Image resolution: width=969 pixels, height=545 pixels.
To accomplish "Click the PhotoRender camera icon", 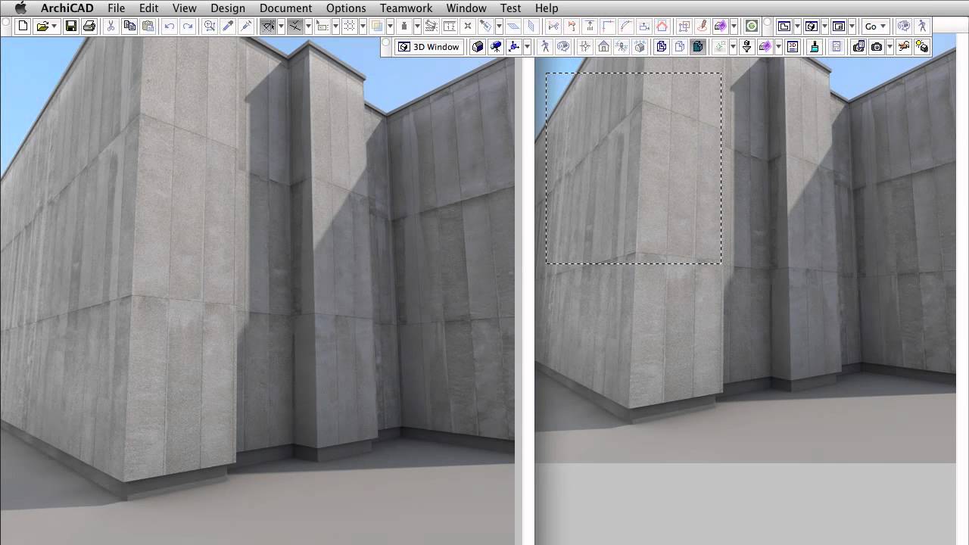I will click(x=877, y=47).
